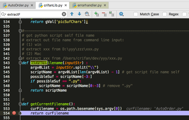Image resolution: width=189 pixels, height=120 pixels.
Task: Add selection for next occurrence
Action: pyautogui.click(x=97, y=14)
